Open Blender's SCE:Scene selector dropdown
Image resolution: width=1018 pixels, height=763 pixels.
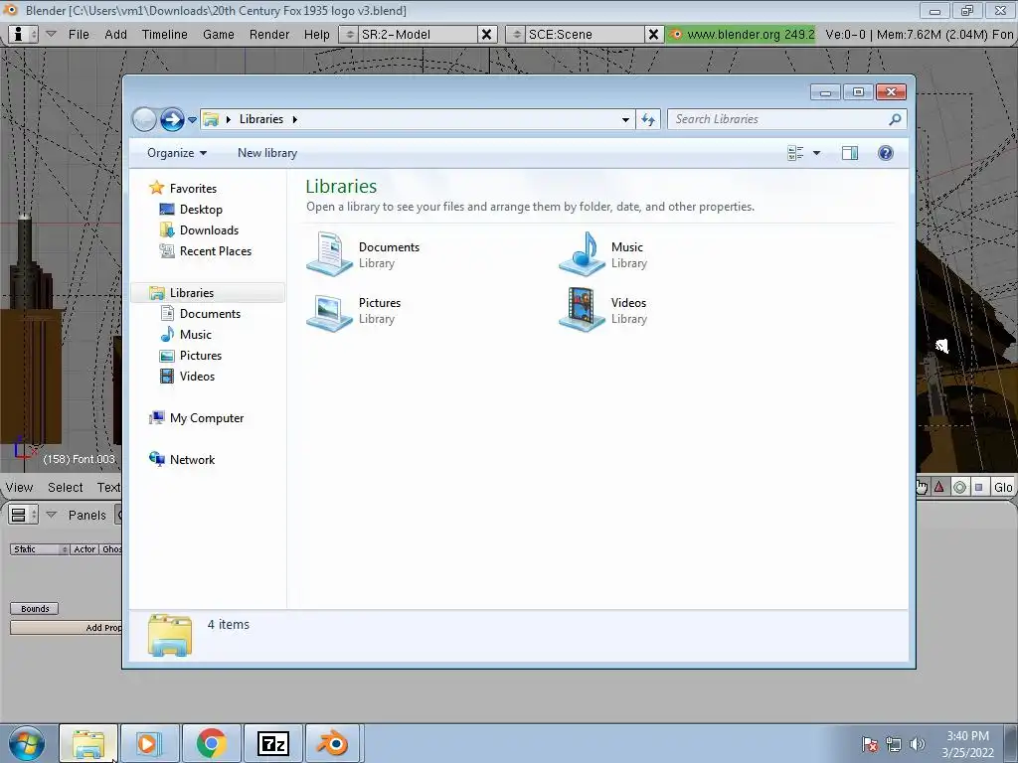tap(516, 35)
